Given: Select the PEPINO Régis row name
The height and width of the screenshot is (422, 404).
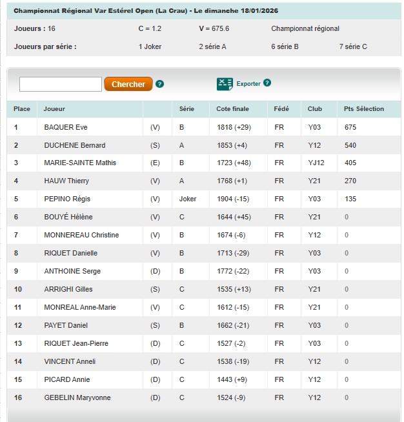Looking at the screenshot, I should point(67,199).
